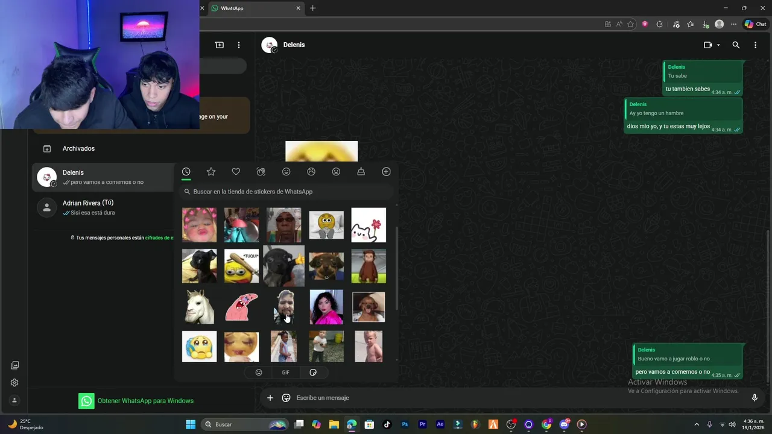Send the white horse head sticker

(199, 307)
